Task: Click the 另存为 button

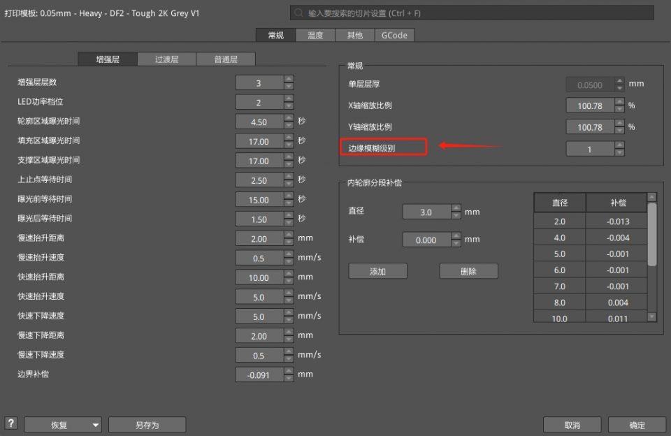Action: (x=147, y=425)
